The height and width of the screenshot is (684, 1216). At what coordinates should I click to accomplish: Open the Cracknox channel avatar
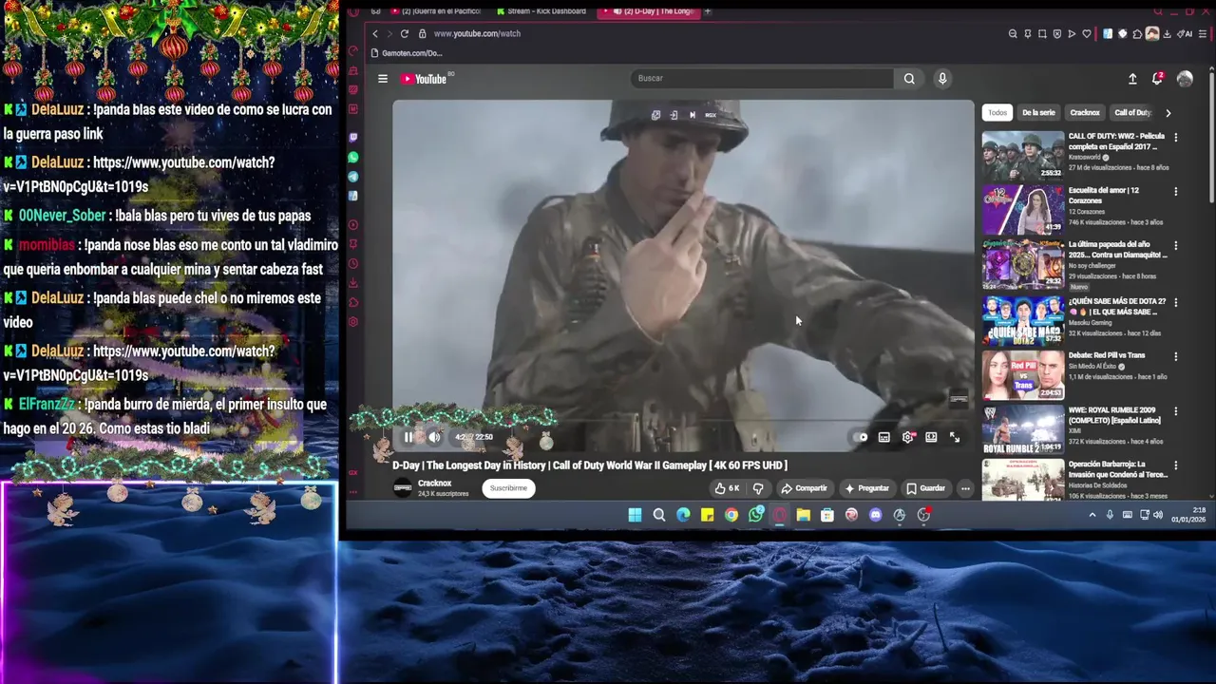point(403,488)
